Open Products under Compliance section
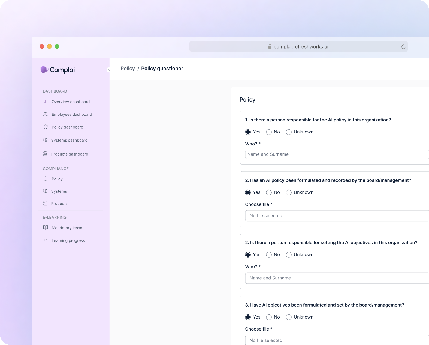Viewport: 429px width, 345px height. pos(59,204)
